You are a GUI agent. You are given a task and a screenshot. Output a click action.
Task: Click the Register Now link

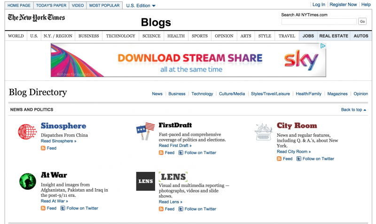(x=343, y=5)
